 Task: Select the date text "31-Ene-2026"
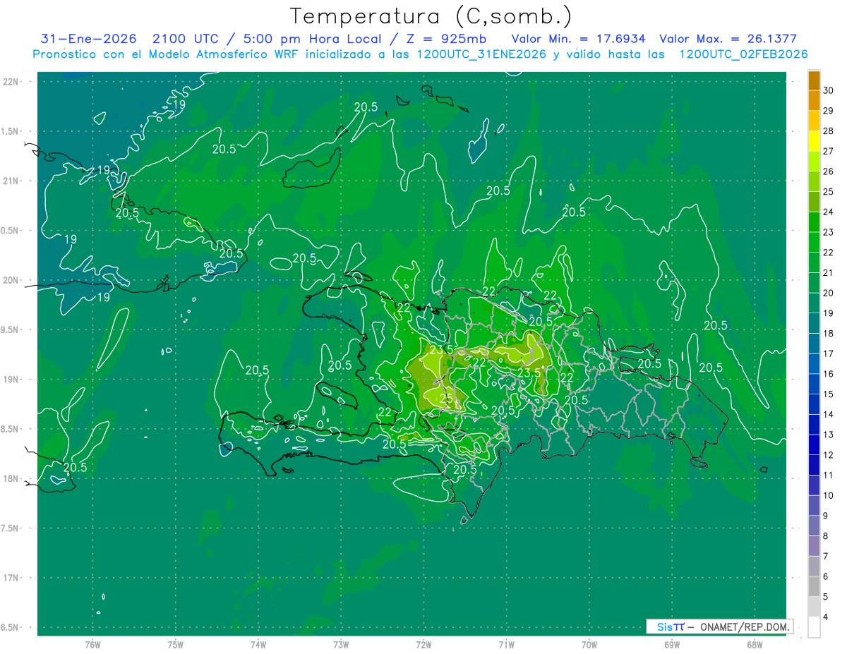coord(89,40)
